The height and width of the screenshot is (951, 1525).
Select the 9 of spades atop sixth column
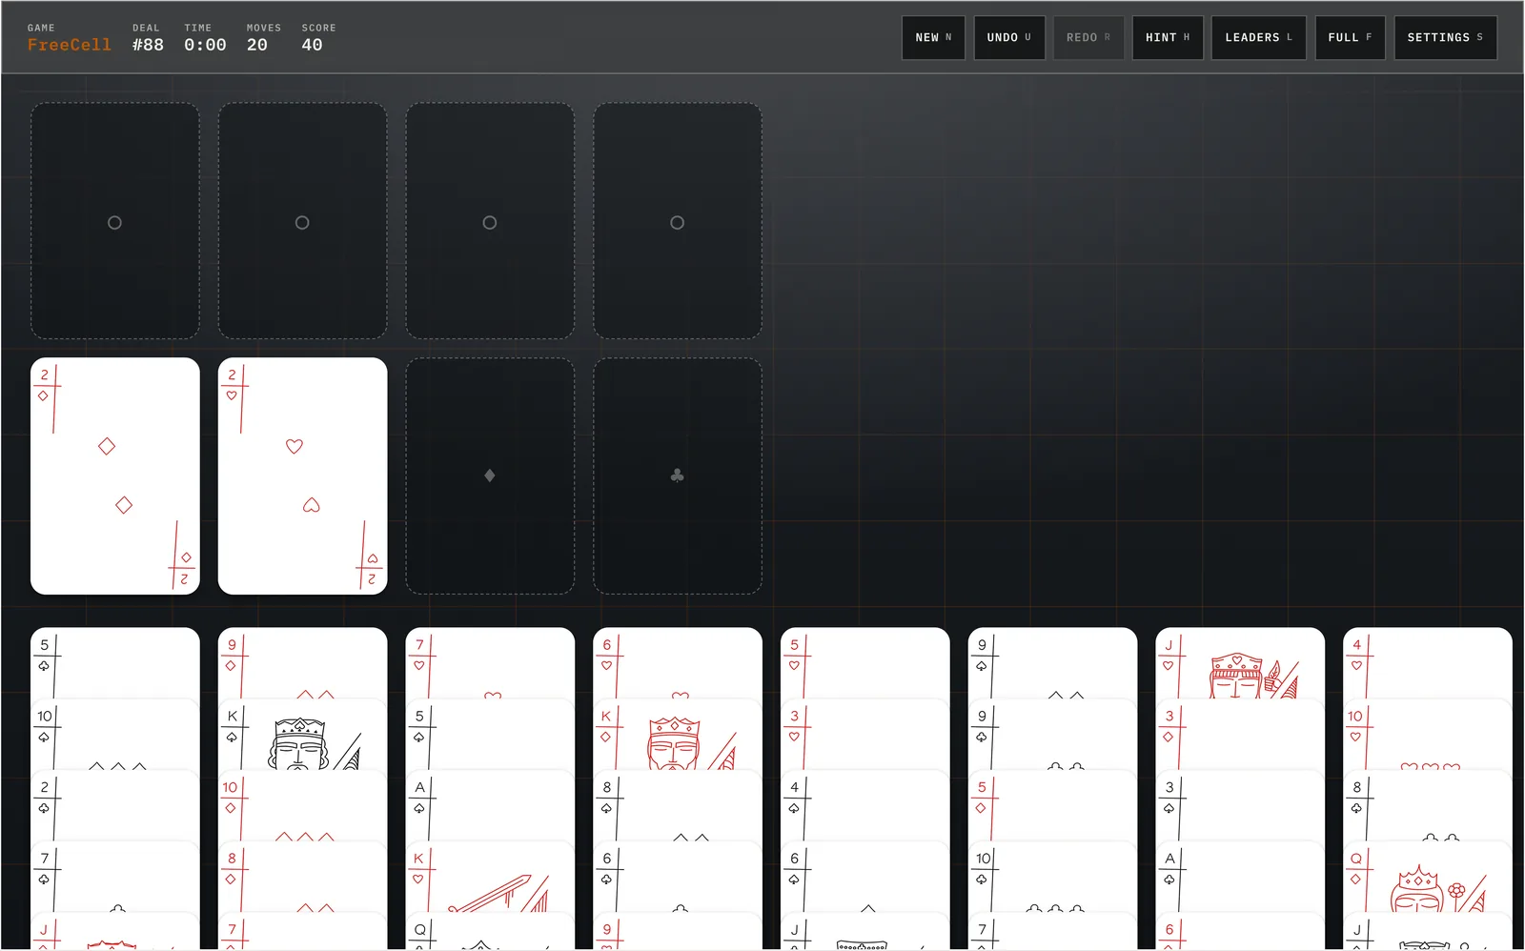pos(1052,663)
